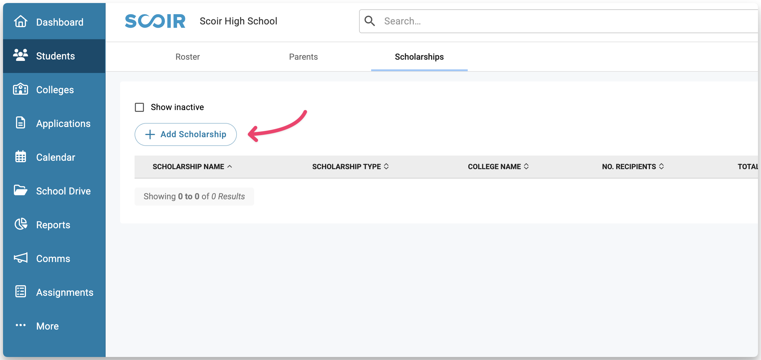761x360 pixels.
Task: Open Colleges via the building icon
Action: click(x=21, y=89)
